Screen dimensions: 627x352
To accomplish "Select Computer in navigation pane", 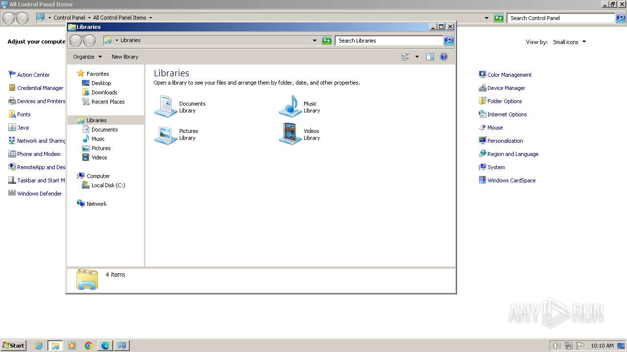I will [x=98, y=176].
